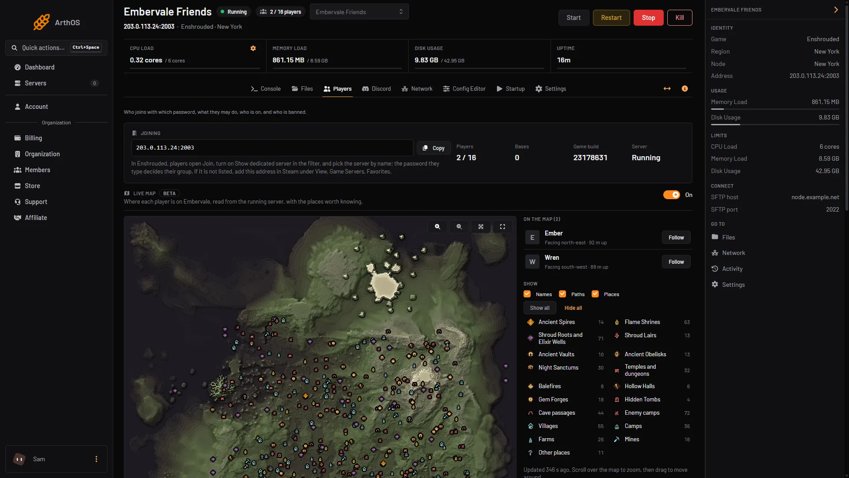Screen dimensions: 849x478
Task: Uncheck the Paths checkbox
Action: [562, 294]
